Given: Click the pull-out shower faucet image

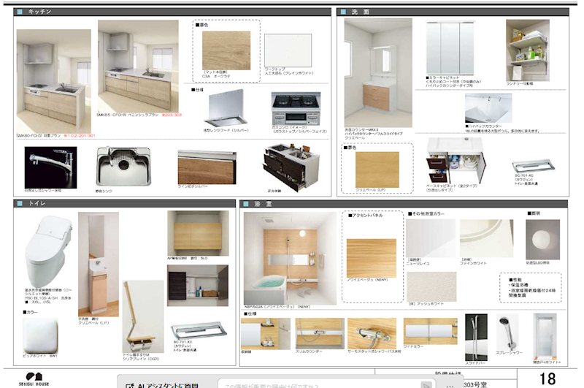Looking at the screenshot, I should pos(50,167).
